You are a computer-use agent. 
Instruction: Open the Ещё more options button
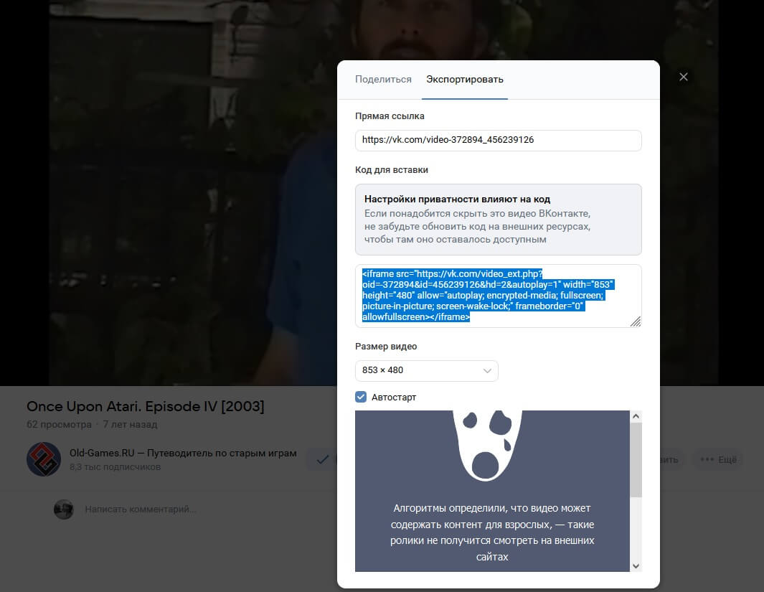pos(718,459)
